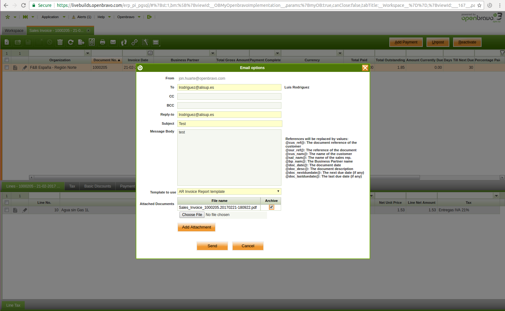Image resolution: width=505 pixels, height=311 pixels.
Task: Click into the CC email field
Action: [229, 97]
